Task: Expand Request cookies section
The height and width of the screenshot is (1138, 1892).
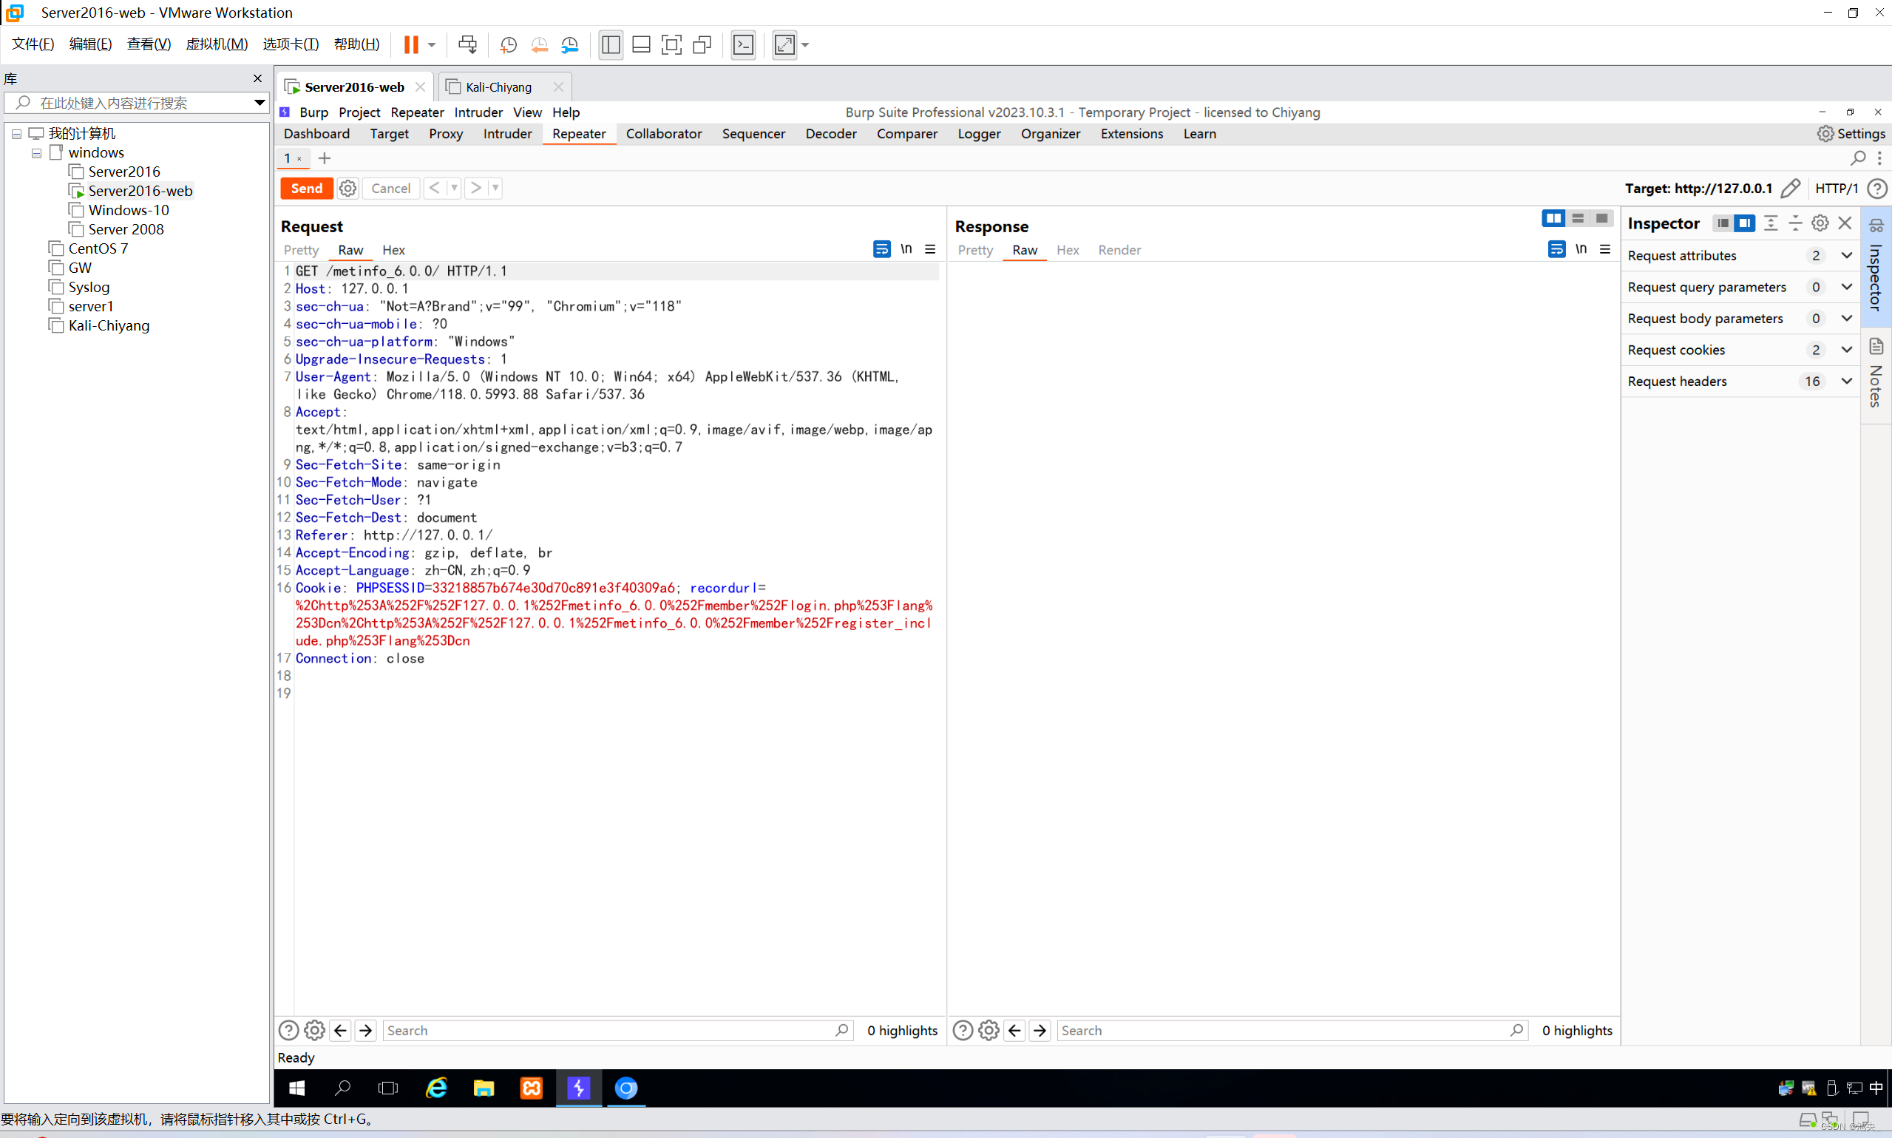Action: click(x=1846, y=350)
